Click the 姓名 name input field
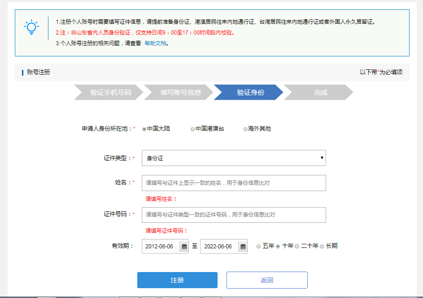The width and height of the screenshot is (423, 298). (x=233, y=183)
